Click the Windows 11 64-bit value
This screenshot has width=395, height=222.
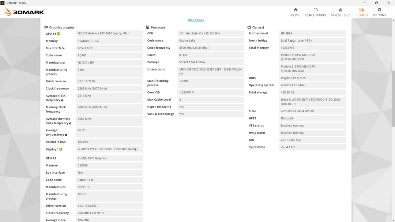pyautogui.click(x=312, y=85)
